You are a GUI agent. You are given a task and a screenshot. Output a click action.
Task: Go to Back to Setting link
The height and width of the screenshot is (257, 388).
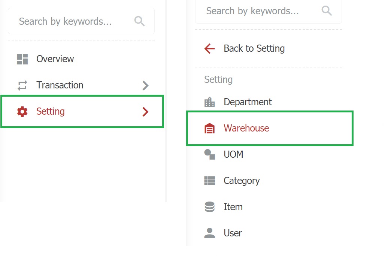tap(254, 49)
